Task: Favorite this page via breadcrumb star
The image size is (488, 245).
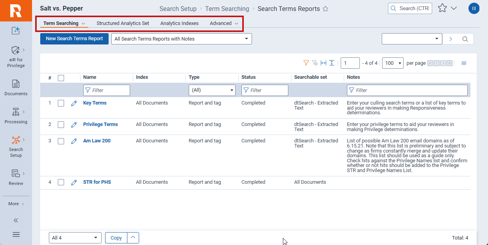Action: click(325, 9)
